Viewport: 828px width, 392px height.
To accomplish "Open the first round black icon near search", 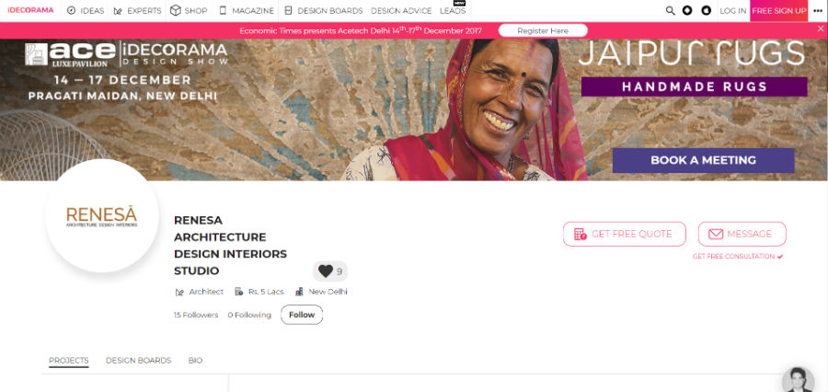I will click(x=687, y=10).
